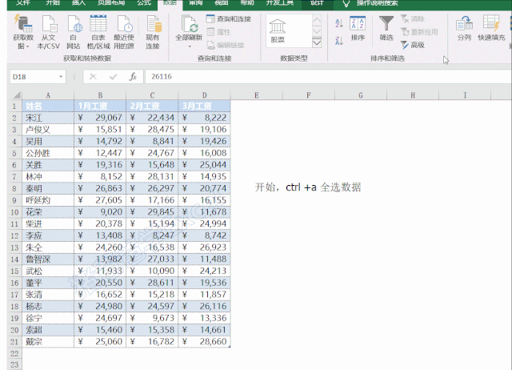Clear the filter (清除)

pyautogui.click(x=413, y=19)
